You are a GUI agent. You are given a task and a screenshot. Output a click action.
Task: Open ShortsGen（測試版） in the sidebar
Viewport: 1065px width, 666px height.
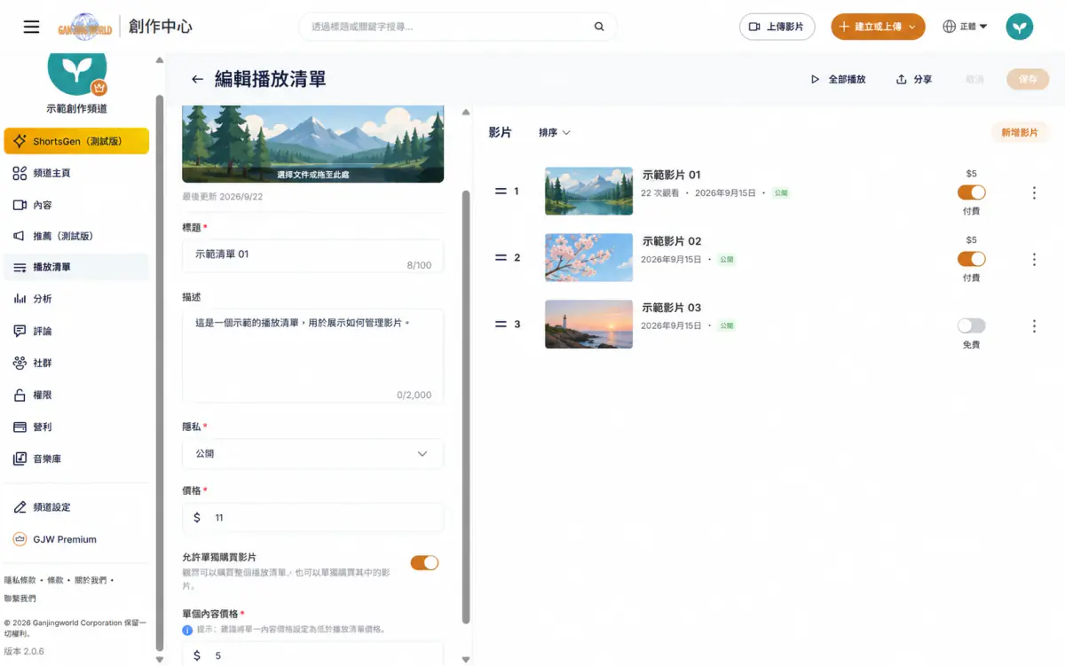coord(76,141)
